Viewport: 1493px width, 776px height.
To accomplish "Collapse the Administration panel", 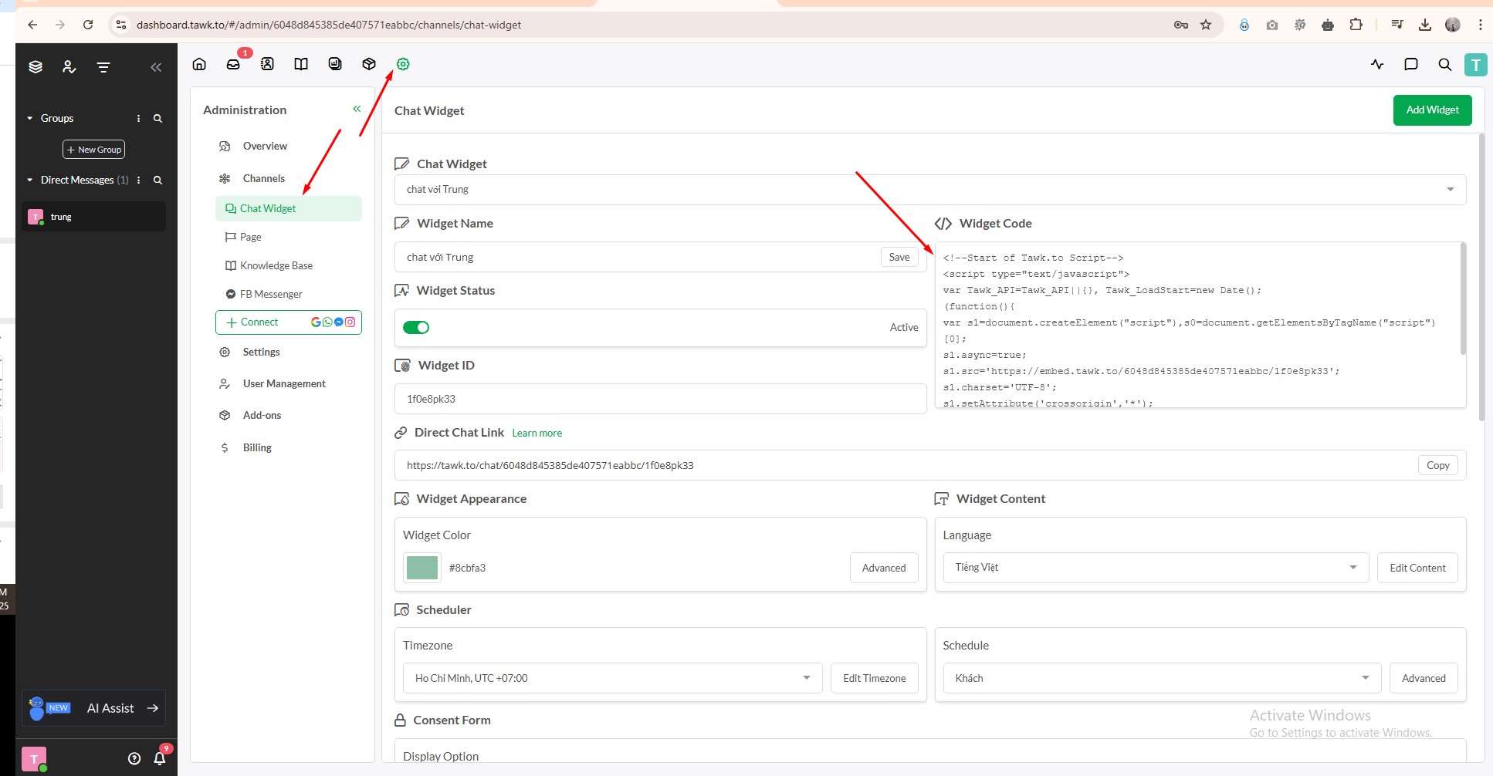I will click(x=357, y=109).
